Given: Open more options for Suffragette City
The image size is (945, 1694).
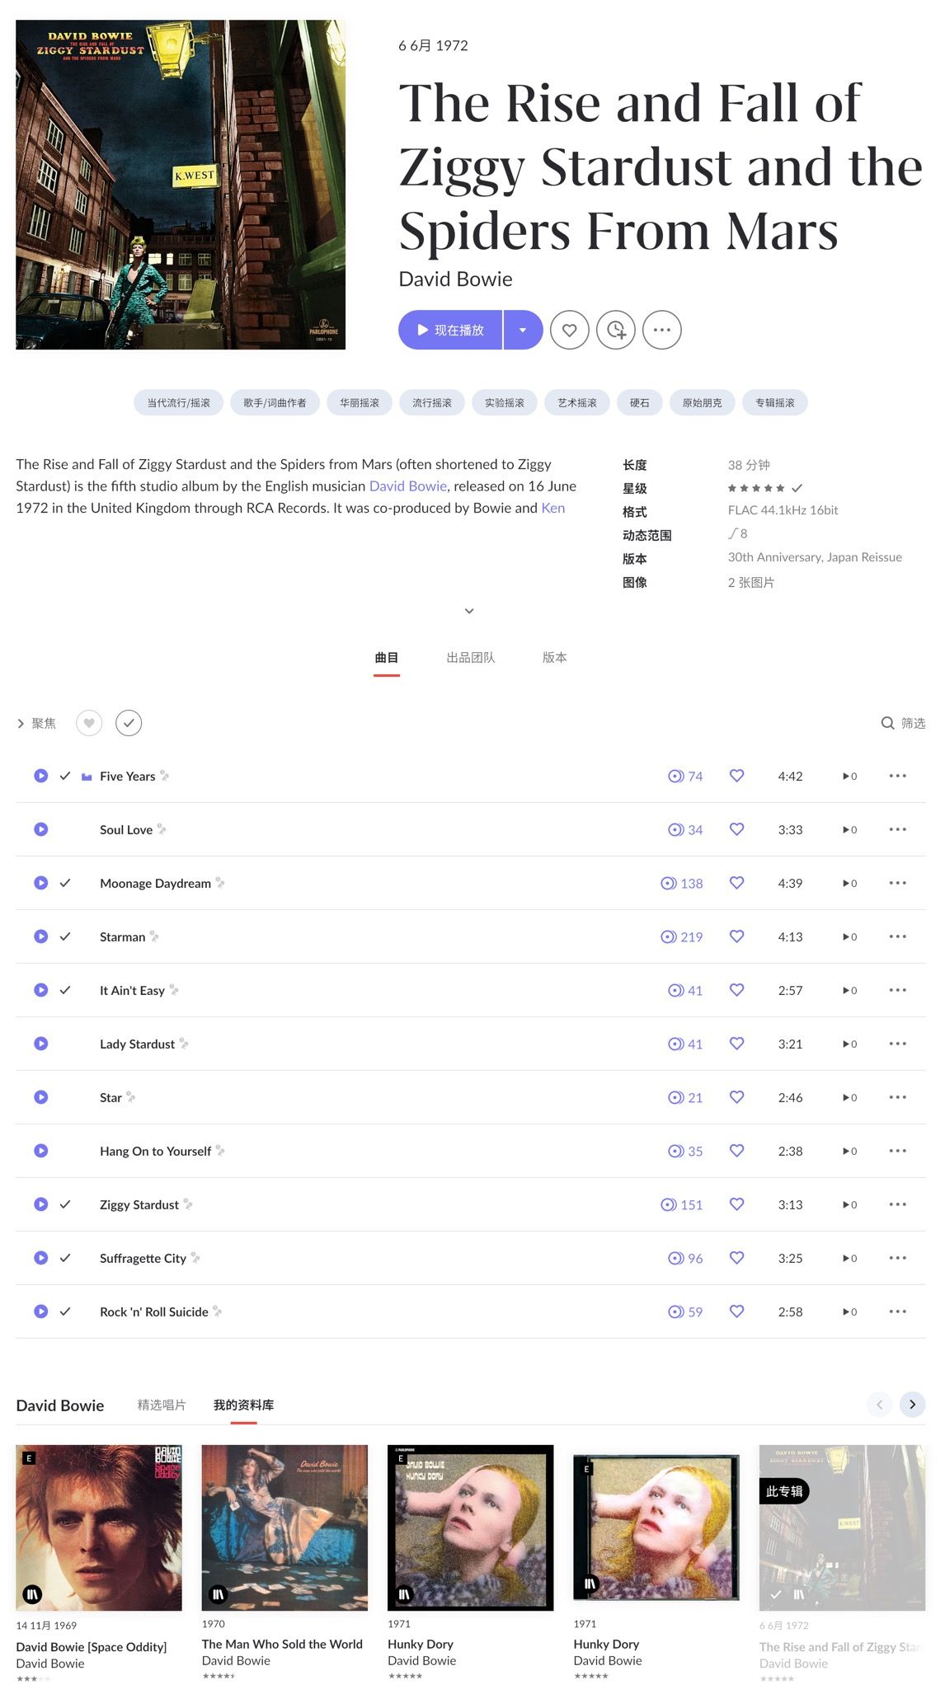Looking at the screenshot, I should click(898, 1258).
